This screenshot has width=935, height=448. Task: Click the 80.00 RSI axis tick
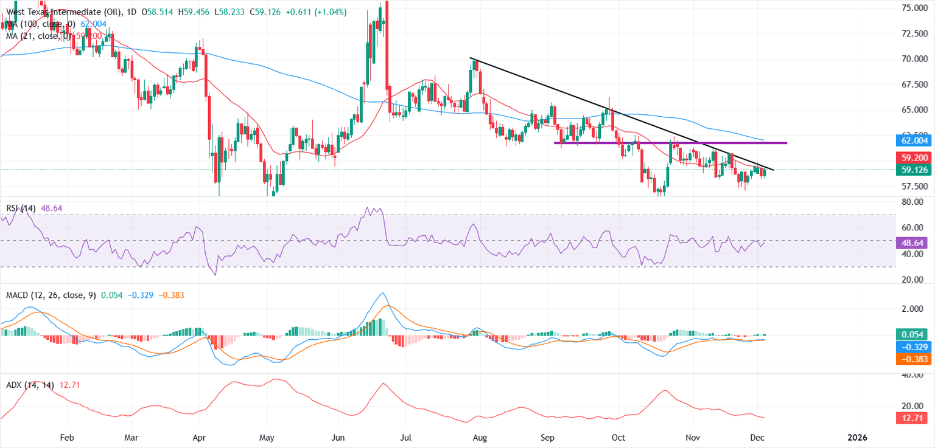tap(913, 201)
